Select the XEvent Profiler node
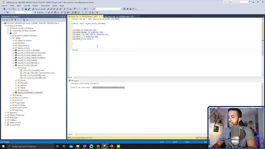 coord(15,125)
